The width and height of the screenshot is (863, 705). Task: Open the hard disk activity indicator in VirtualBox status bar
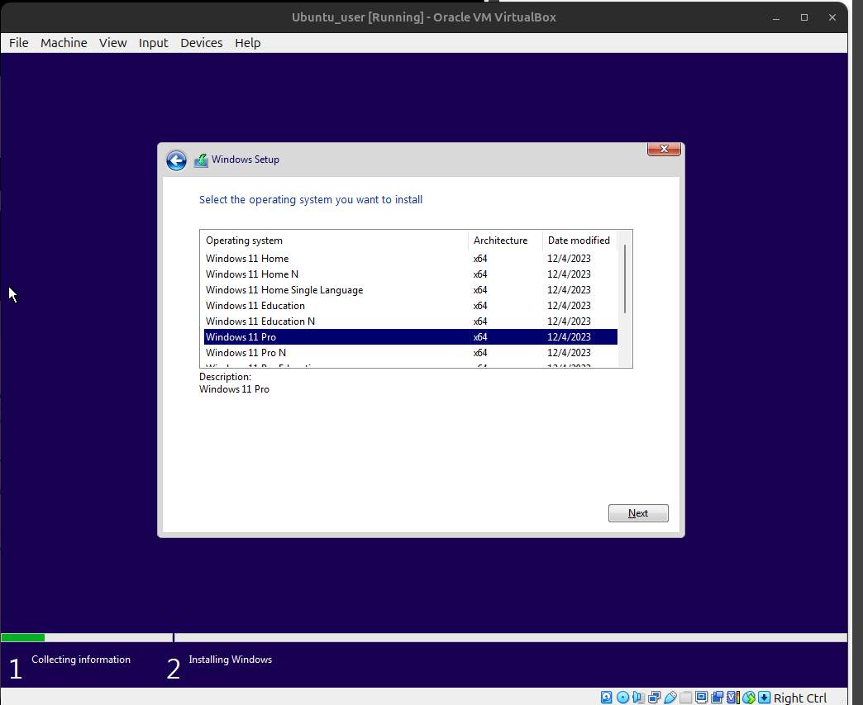(606, 698)
